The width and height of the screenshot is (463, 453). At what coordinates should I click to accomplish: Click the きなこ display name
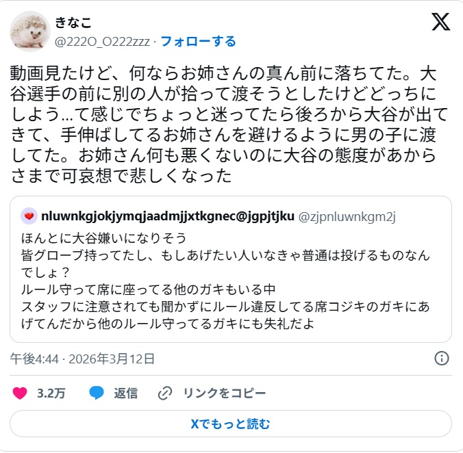[x=73, y=23]
